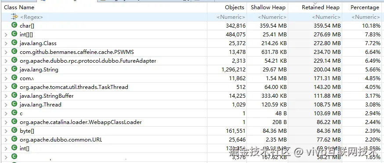
Task: Expand the caffeine.cache.PSWMS row
Action: pyautogui.click(x=6, y=52)
